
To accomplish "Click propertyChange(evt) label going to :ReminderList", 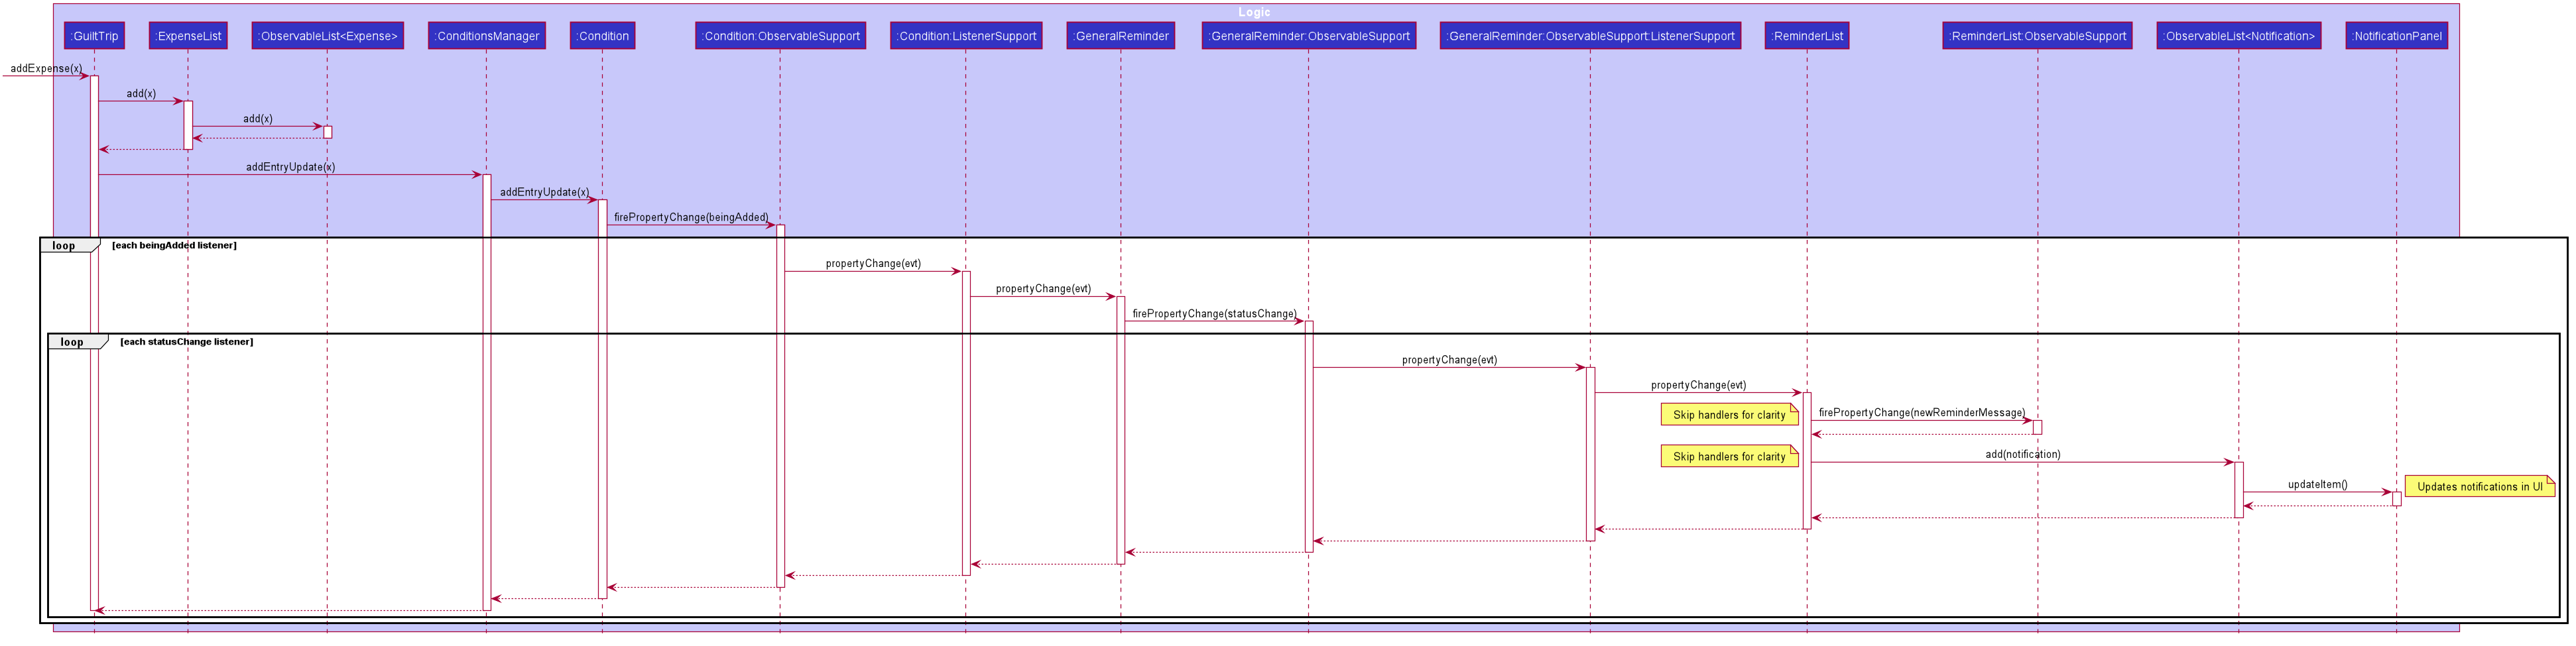I will click(x=1698, y=385).
